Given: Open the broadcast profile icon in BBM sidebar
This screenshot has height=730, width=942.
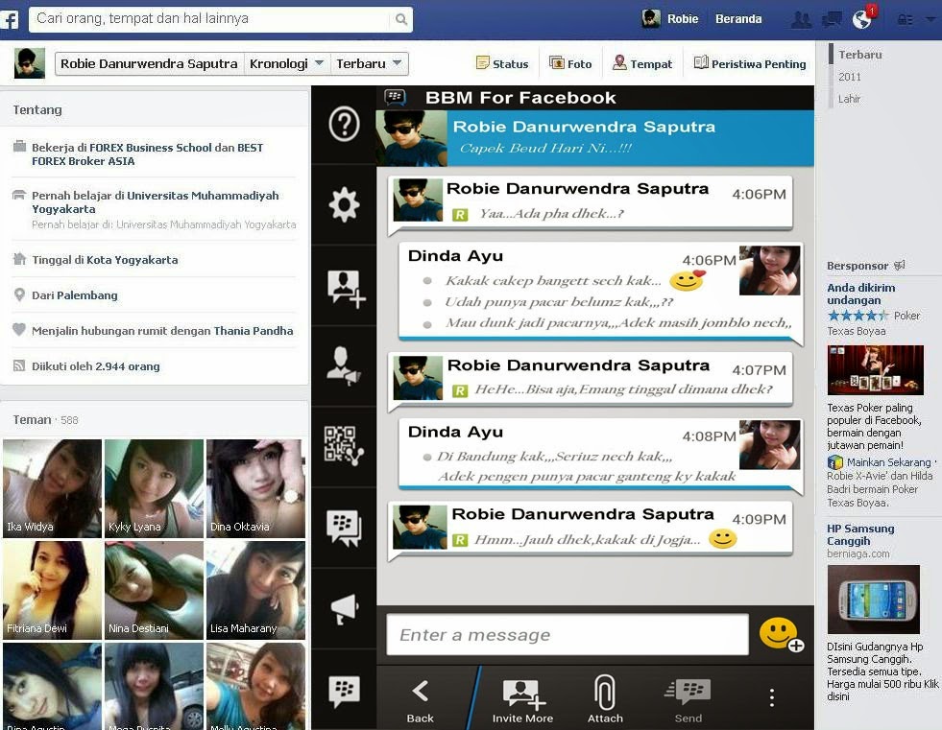Looking at the screenshot, I should [x=344, y=364].
